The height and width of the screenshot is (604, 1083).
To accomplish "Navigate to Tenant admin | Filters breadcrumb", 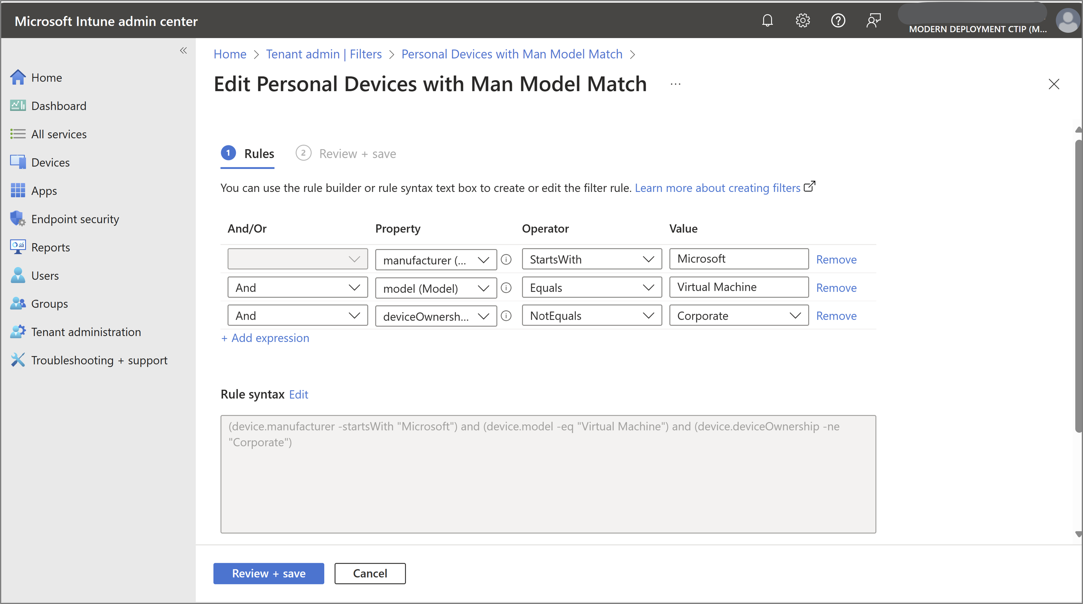I will pos(324,54).
